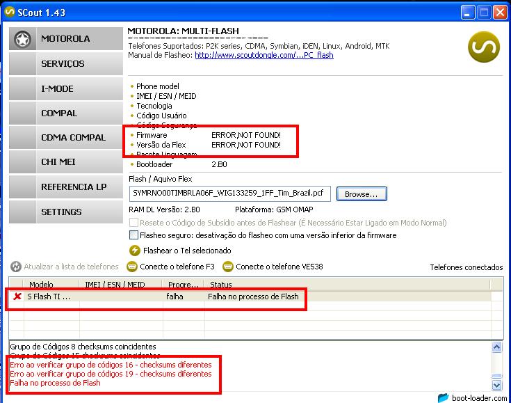Switch to the COMPAL section
The height and width of the screenshot is (403, 511).
[66, 113]
